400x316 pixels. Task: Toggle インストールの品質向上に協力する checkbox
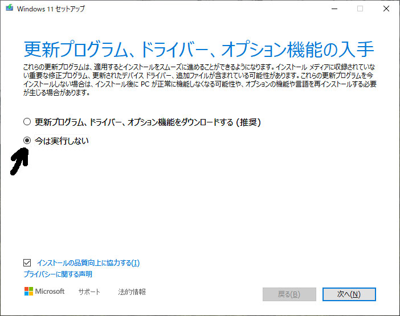27,262
